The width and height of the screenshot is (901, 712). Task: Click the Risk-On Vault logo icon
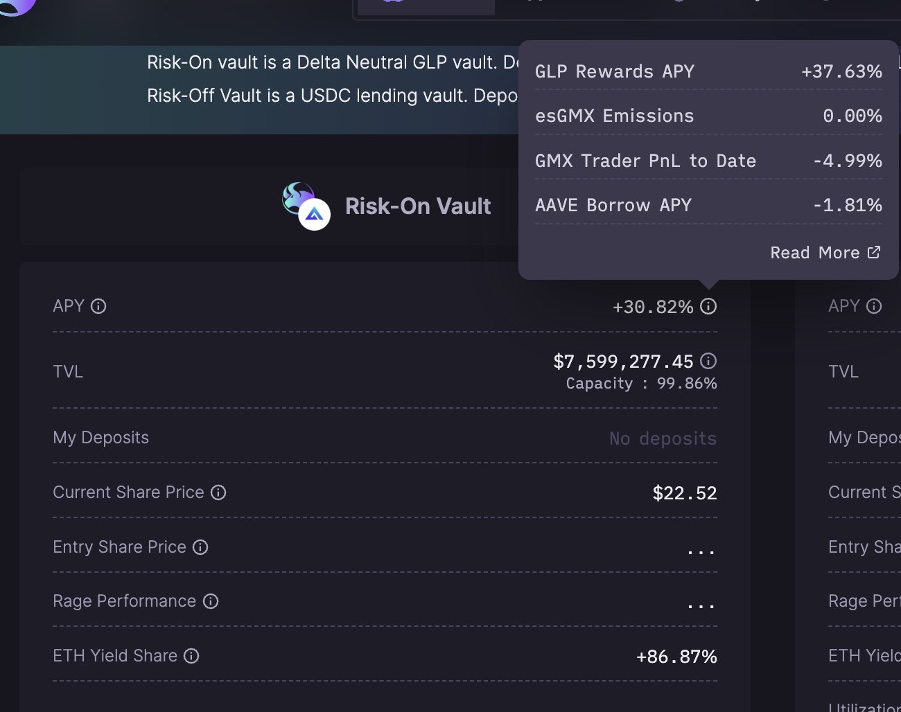[x=305, y=206]
